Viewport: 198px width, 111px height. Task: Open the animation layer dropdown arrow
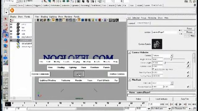[x=149, y=109]
